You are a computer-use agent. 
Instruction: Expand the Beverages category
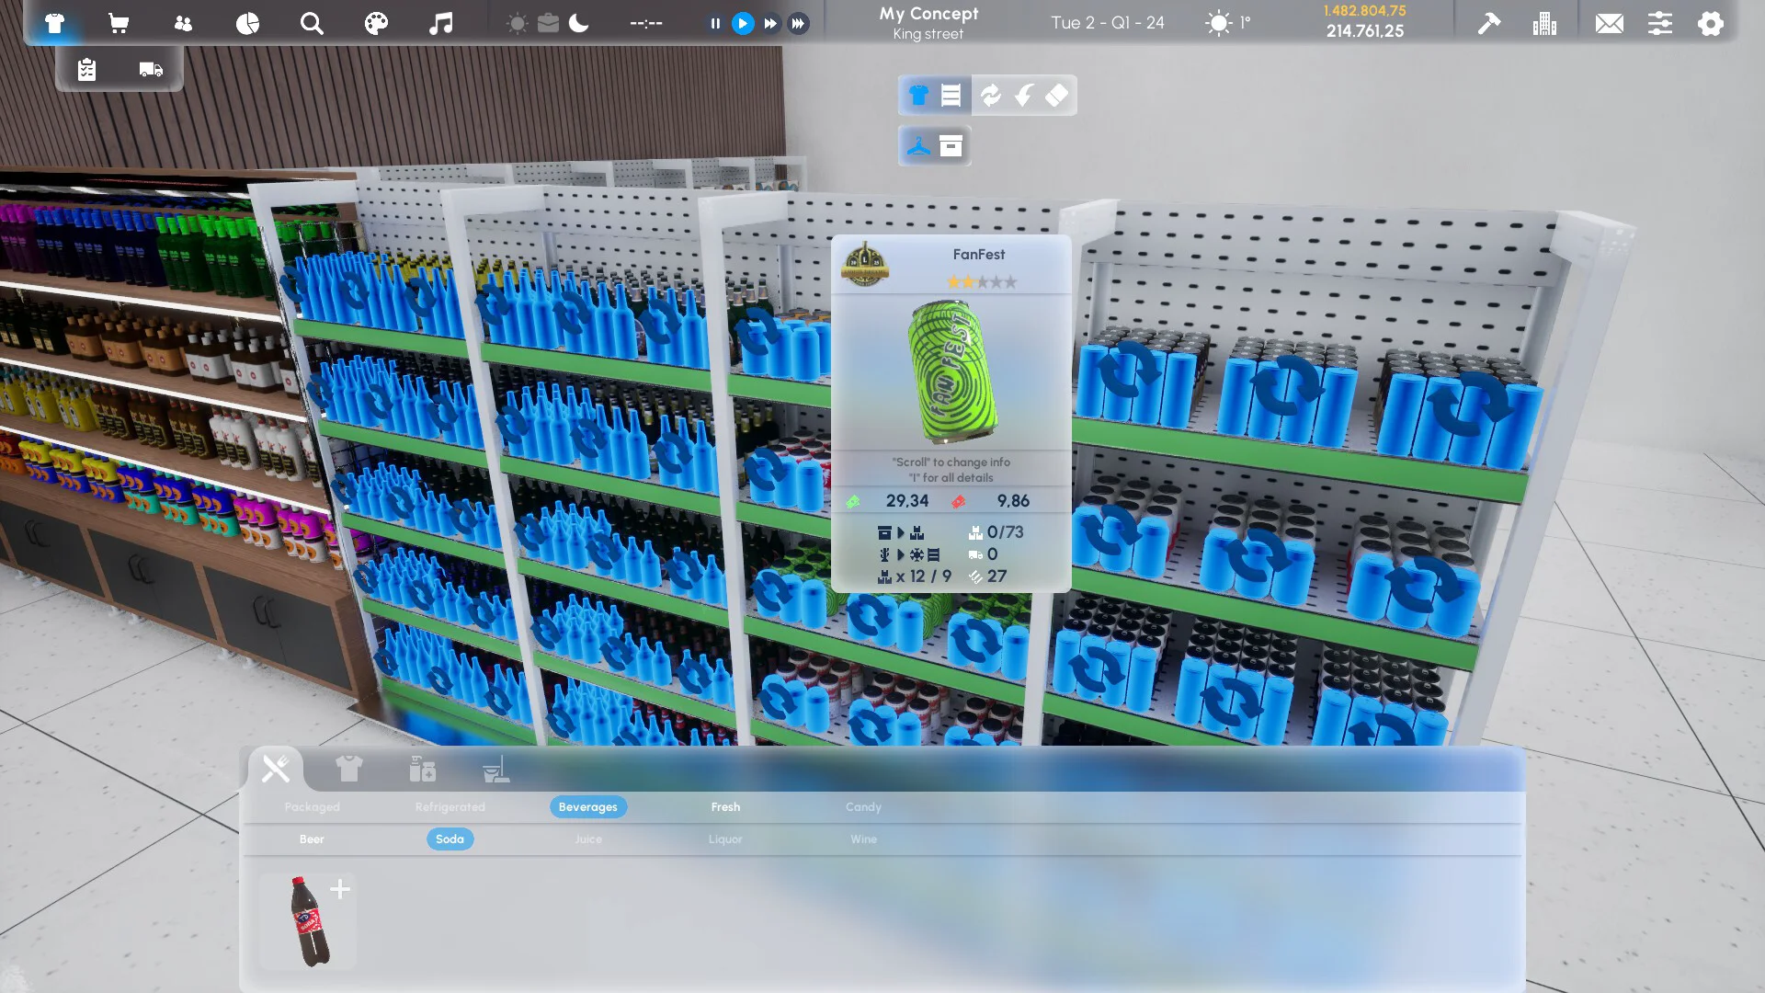588,806
